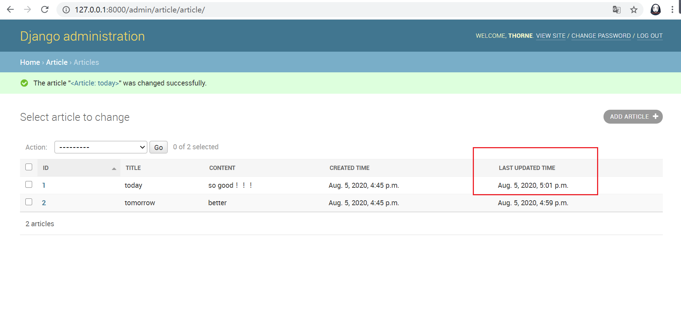The height and width of the screenshot is (326, 681).
Task: Click 'Aug. 5, 2020, 5:01 p.m.' cell
Action: click(533, 185)
